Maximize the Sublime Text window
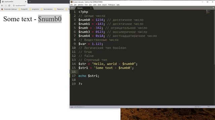The image size is (215, 120). coord(208,2)
